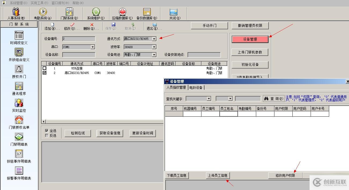The image size is (349, 190).
Task: Click the 关闭 toolbar icon
Action: click(173, 12)
